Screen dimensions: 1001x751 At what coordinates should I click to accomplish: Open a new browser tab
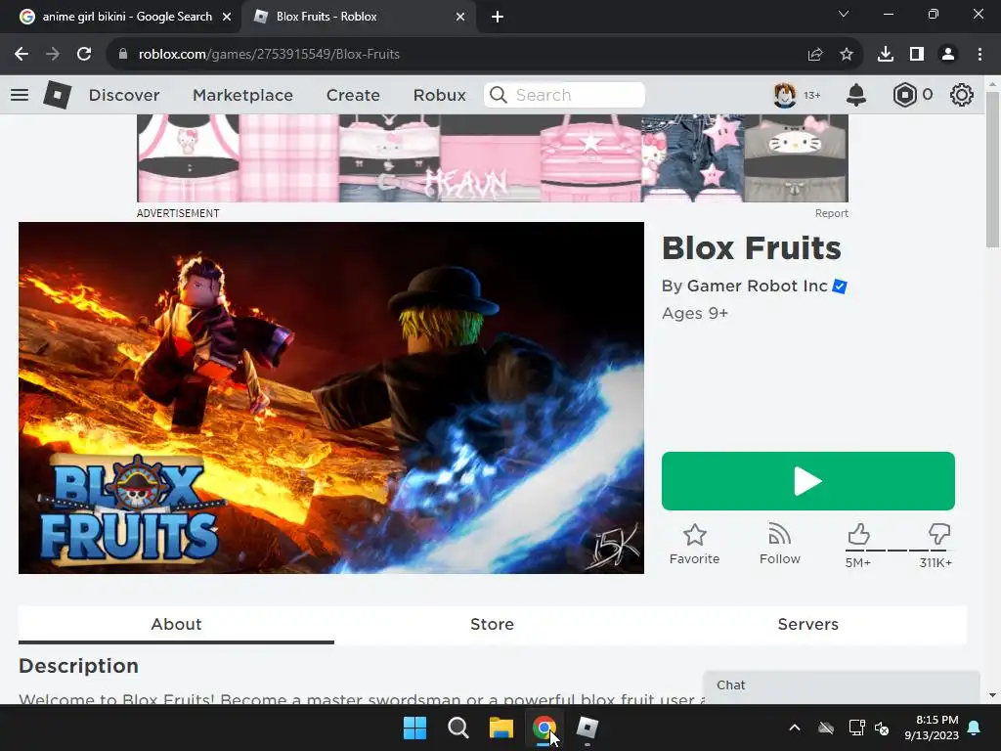tap(498, 17)
